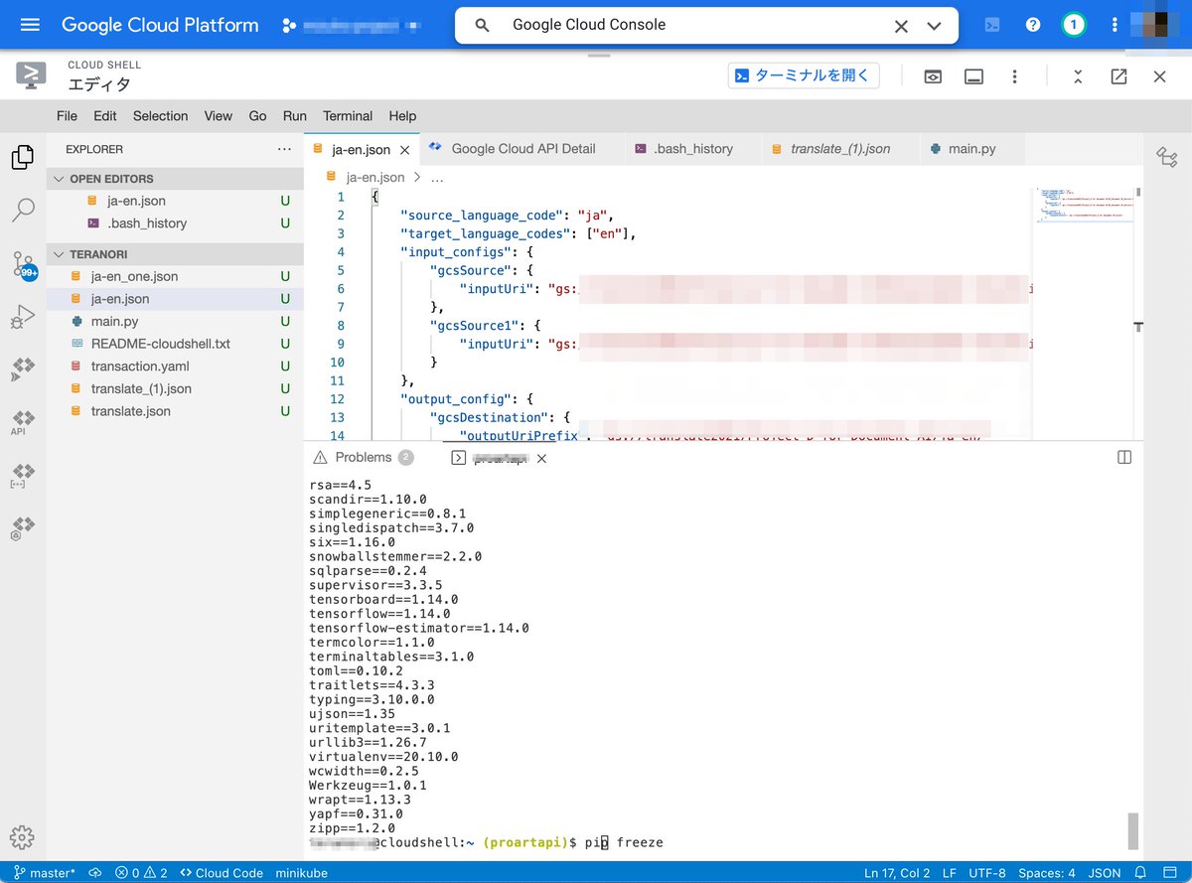Open the Help menu

(x=402, y=116)
